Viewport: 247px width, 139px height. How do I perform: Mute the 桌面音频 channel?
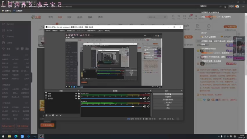[x=144, y=107]
